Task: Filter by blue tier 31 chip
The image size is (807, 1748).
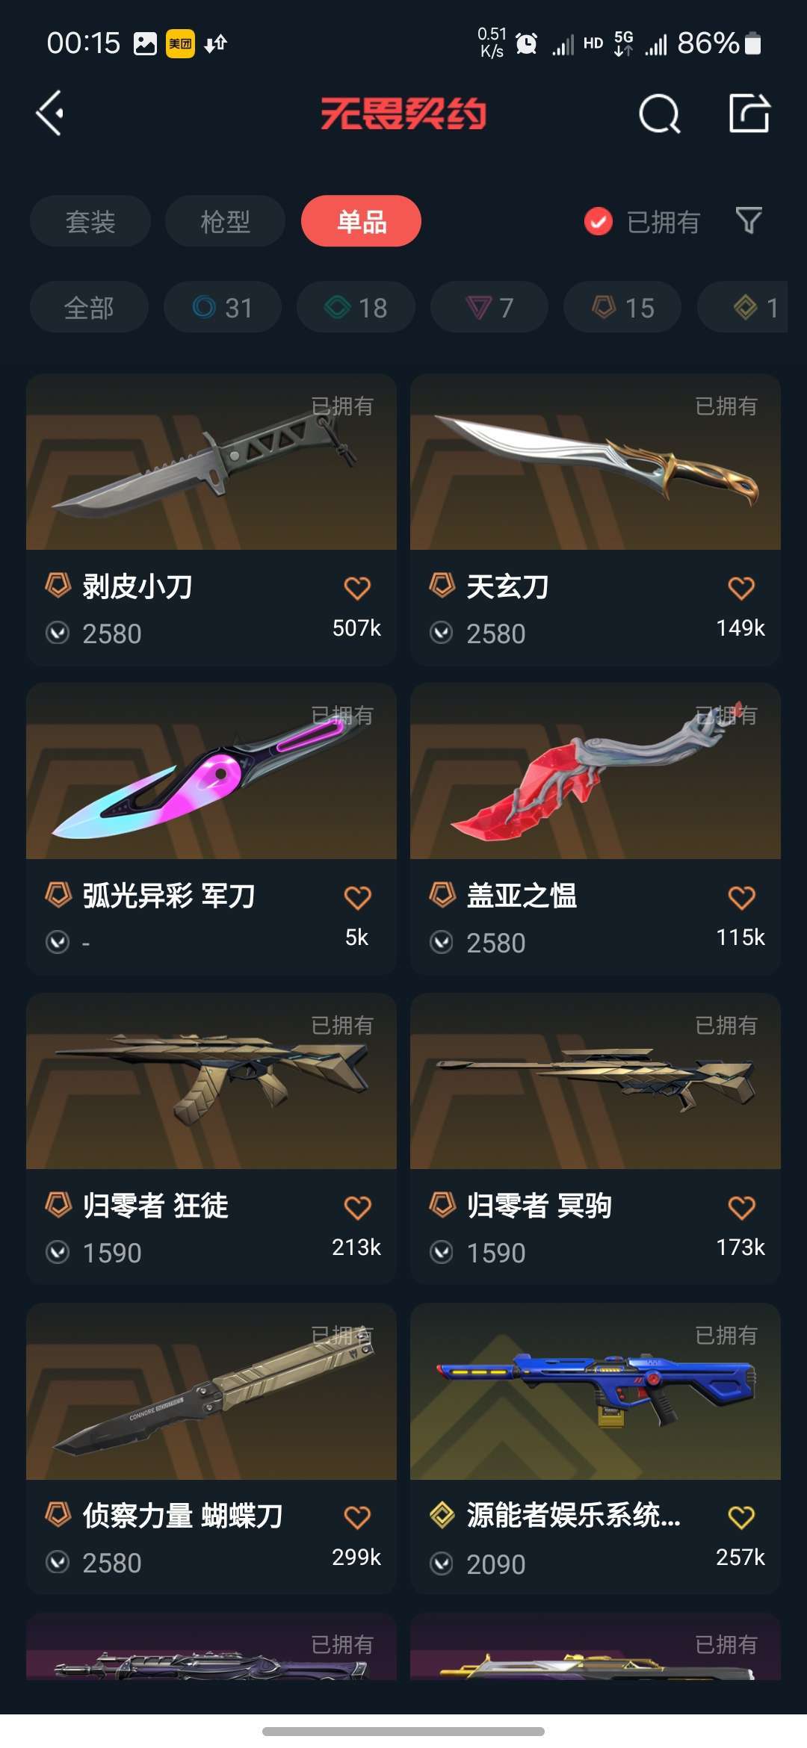Action: 223,307
